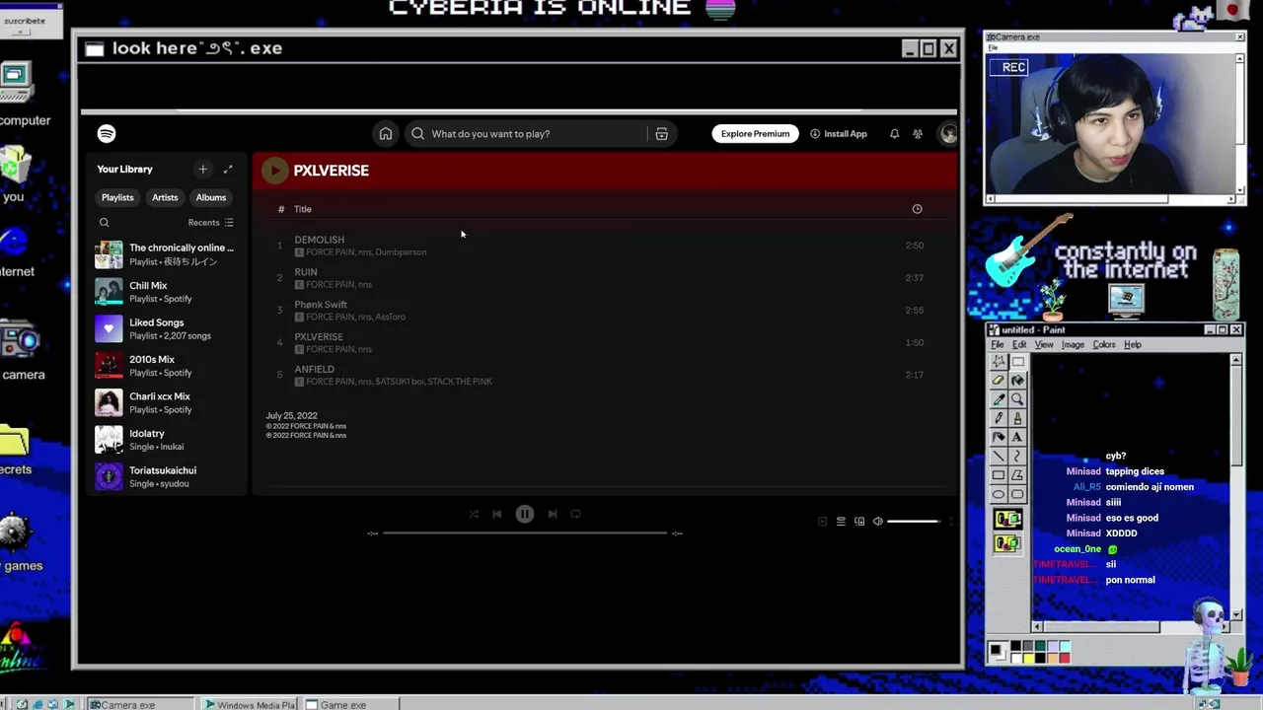This screenshot has width=1263, height=710.
Task: Switch to Windows Media Player taskbar button
Action: coord(250,704)
